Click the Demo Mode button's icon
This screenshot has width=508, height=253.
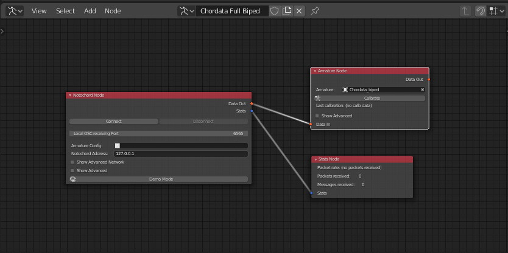[x=73, y=179]
